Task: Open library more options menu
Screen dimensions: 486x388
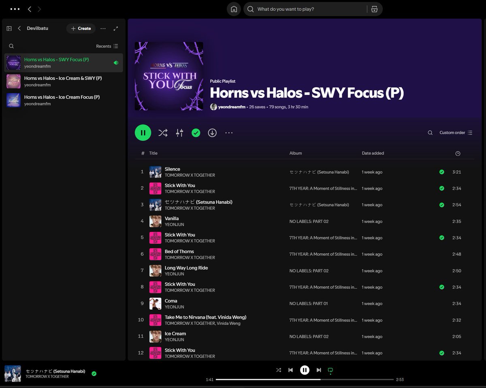Action: coord(103,28)
